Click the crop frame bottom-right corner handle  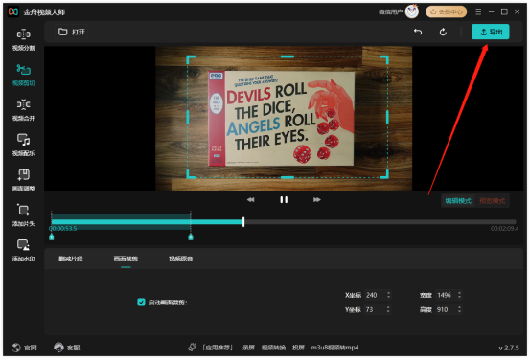pos(384,174)
